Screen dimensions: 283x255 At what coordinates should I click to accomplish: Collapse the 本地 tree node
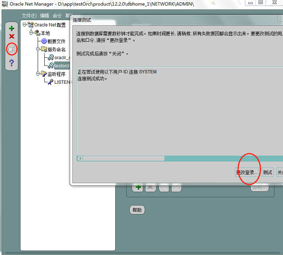(31, 33)
